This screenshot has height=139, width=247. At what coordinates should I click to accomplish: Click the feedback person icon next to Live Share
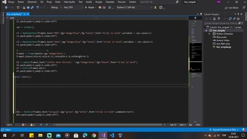pyautogui.click(x=244, y=8)
